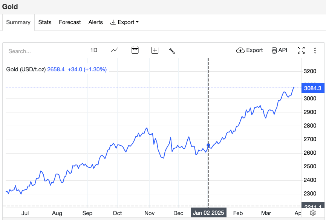Open the chart type line icon

(x=114, y=50)
